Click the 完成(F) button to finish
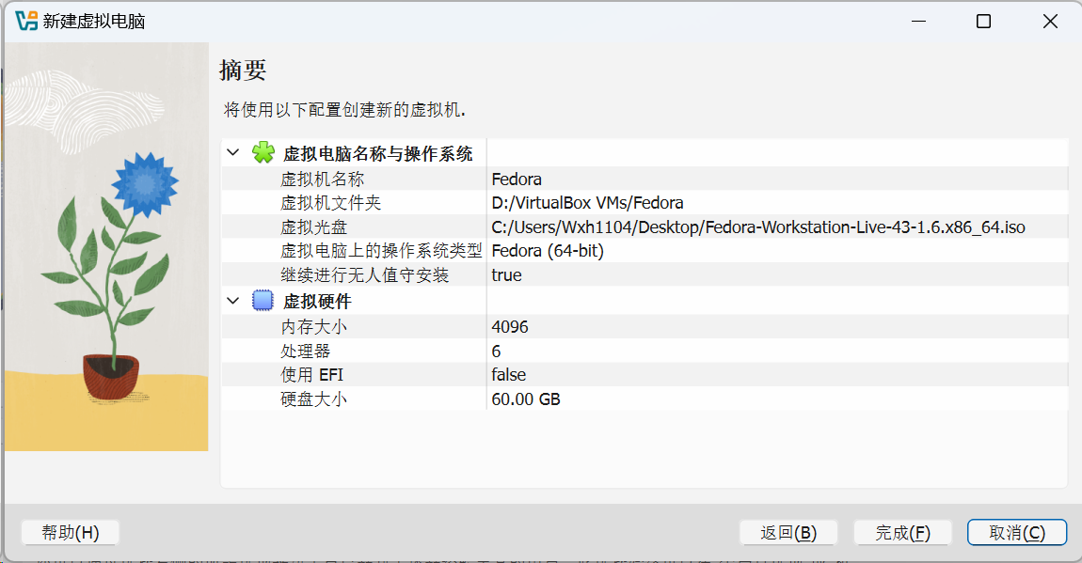The height and width of the screenshot is (563, 1082). click(901, 532)
